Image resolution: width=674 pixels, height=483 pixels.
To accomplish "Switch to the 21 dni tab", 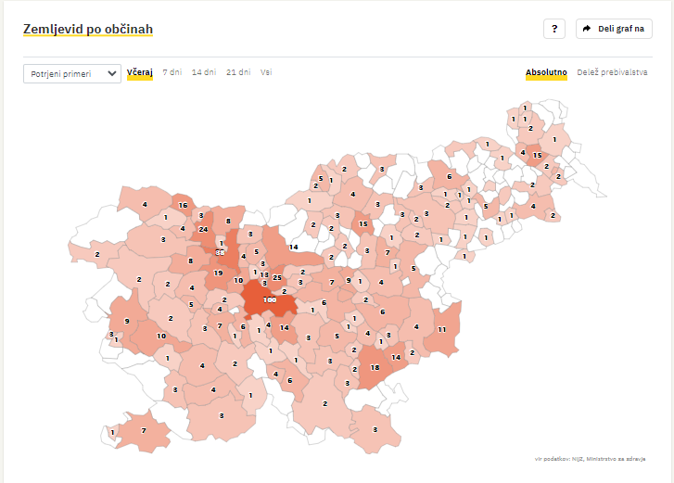I will click(x=238, y=72).
